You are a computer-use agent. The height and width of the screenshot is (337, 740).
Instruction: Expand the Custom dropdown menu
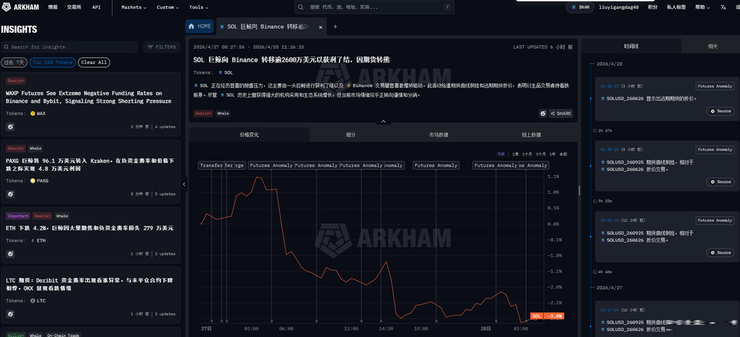[x=168, y=7]
